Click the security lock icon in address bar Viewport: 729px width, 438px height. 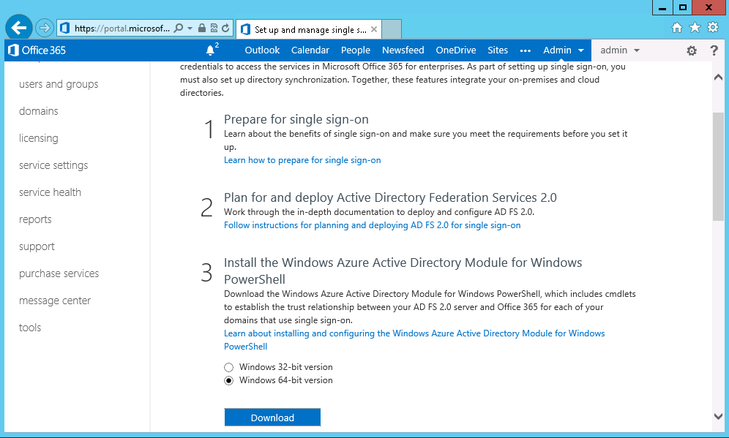[x=202, y=29]
